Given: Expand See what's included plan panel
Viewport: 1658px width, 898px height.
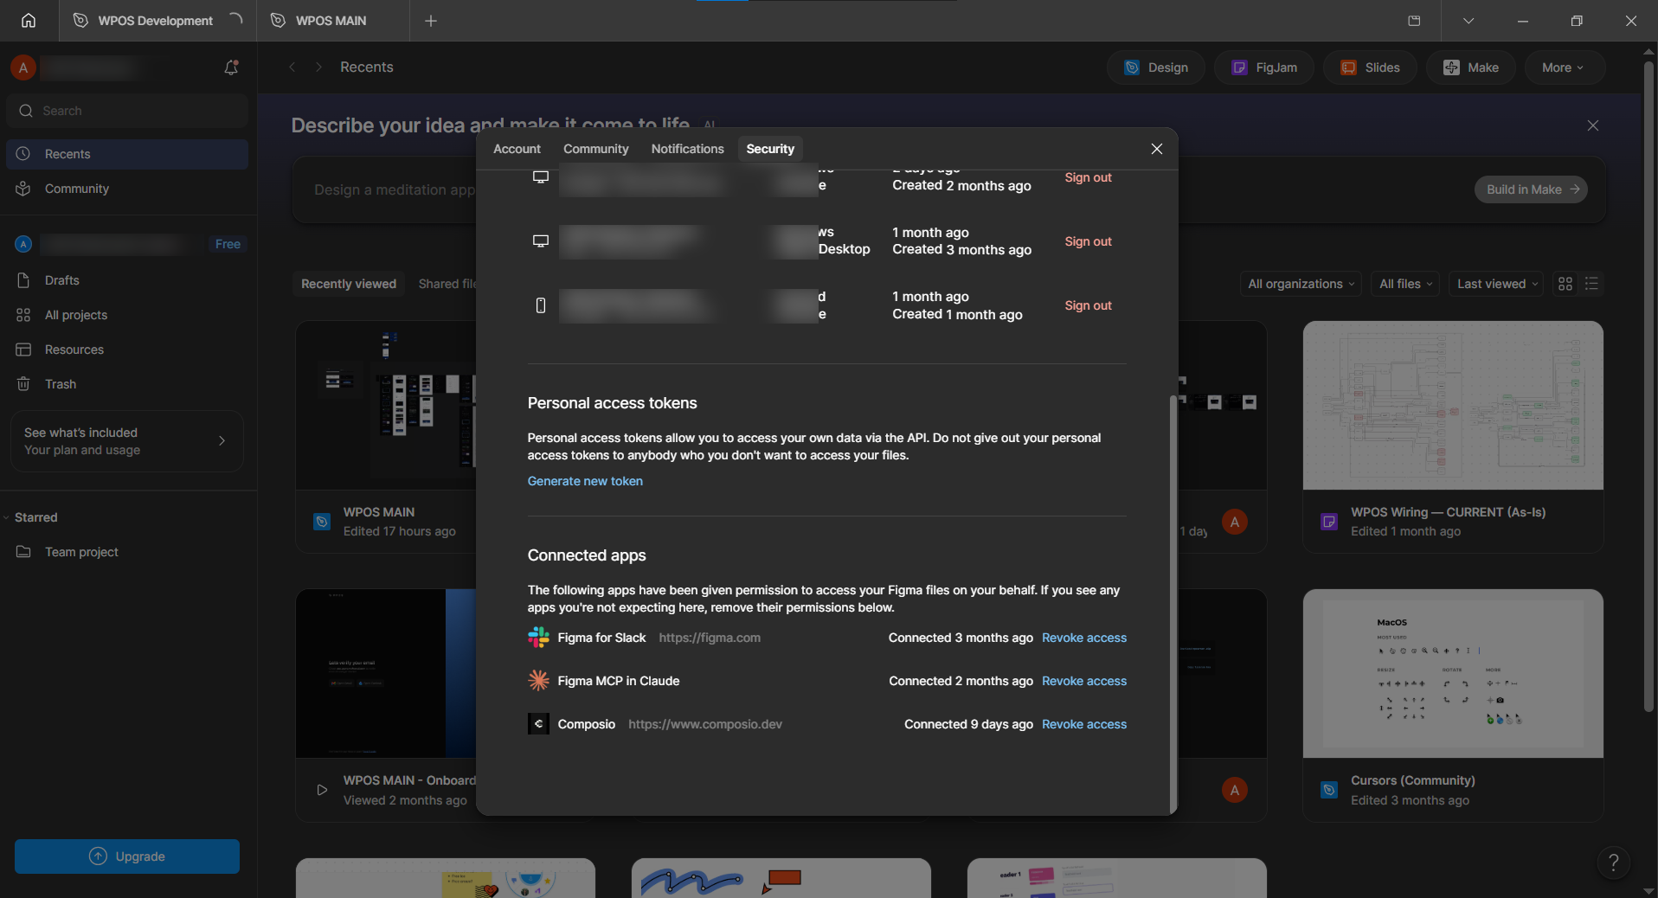Looking at the screenshot, I should (127, 441).
